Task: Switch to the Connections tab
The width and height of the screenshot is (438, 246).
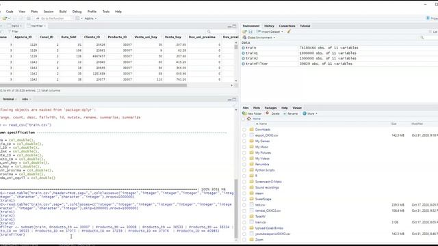Action: (x=287, y=26)
